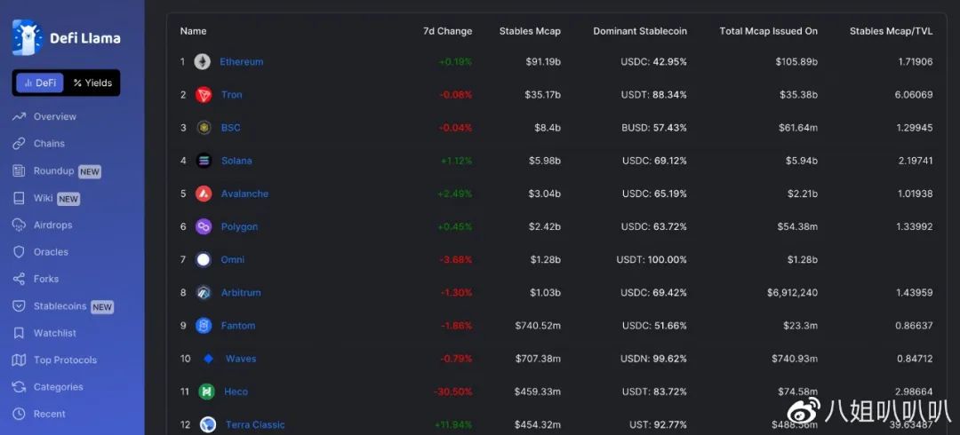Viewport: 960px width, 435px height.
Task: Click the Avalanche chain icon
Action: coord(204,194)
